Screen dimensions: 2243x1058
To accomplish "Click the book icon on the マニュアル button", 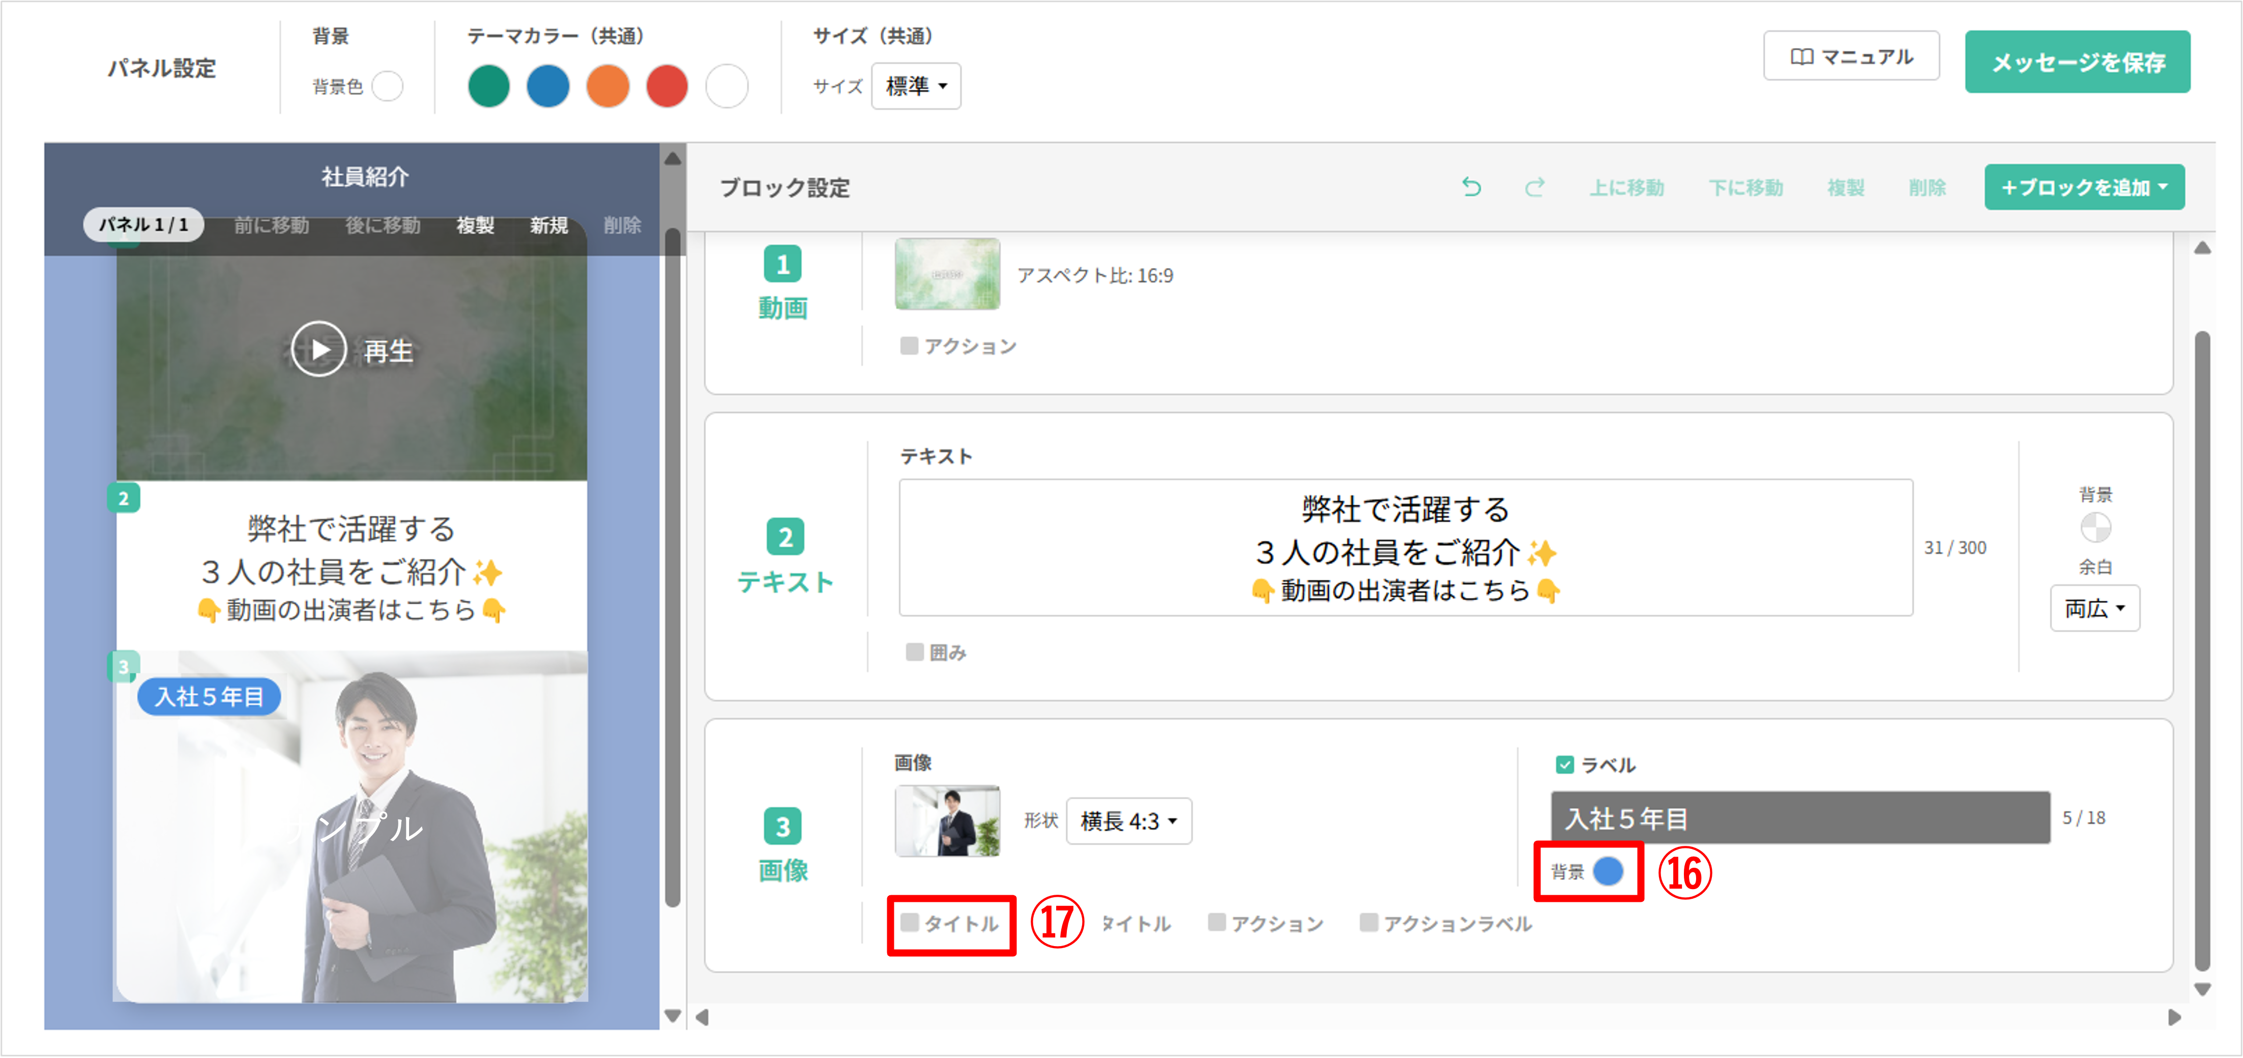I will tap(1801, 56).
